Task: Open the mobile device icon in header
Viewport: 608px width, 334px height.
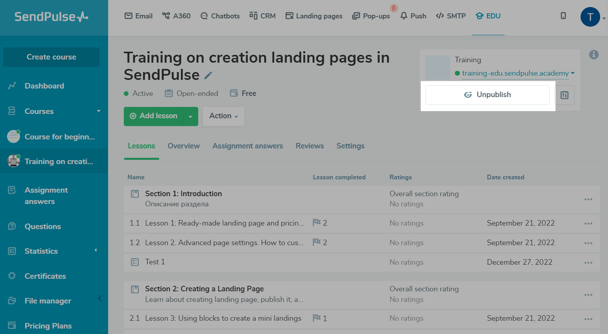Action: click(x=563, y=16)
